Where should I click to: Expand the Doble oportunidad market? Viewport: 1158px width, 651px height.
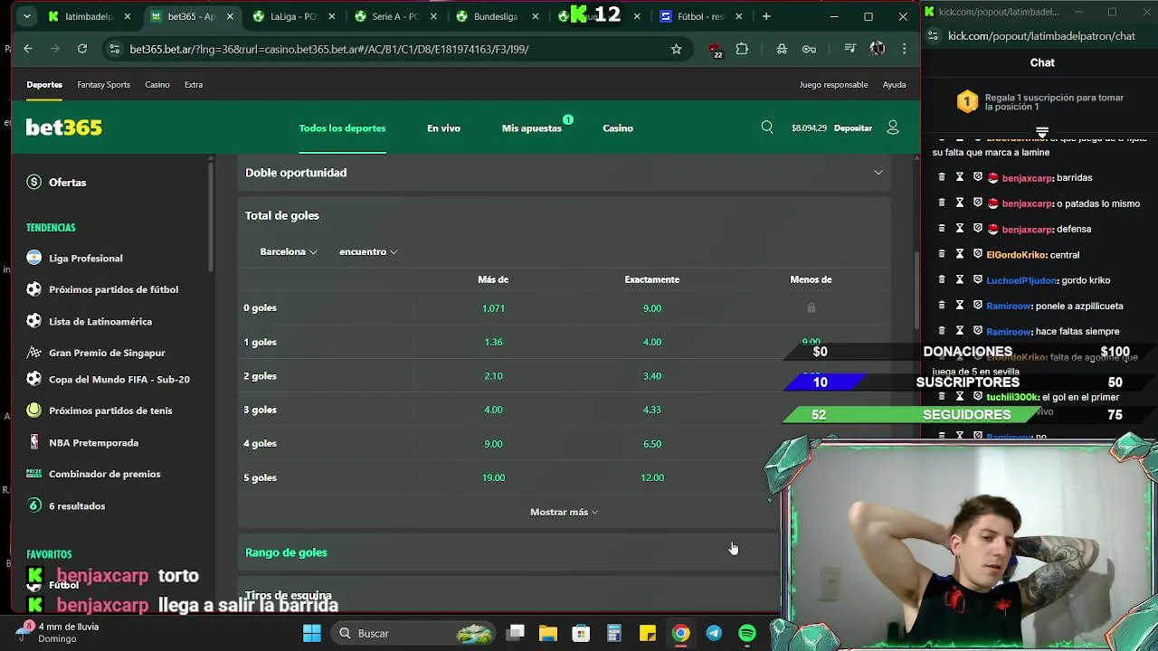565,173
